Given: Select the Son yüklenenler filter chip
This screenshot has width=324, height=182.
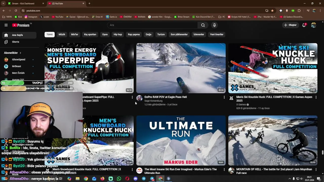Looking at the screenshot, I should point(179,34).
